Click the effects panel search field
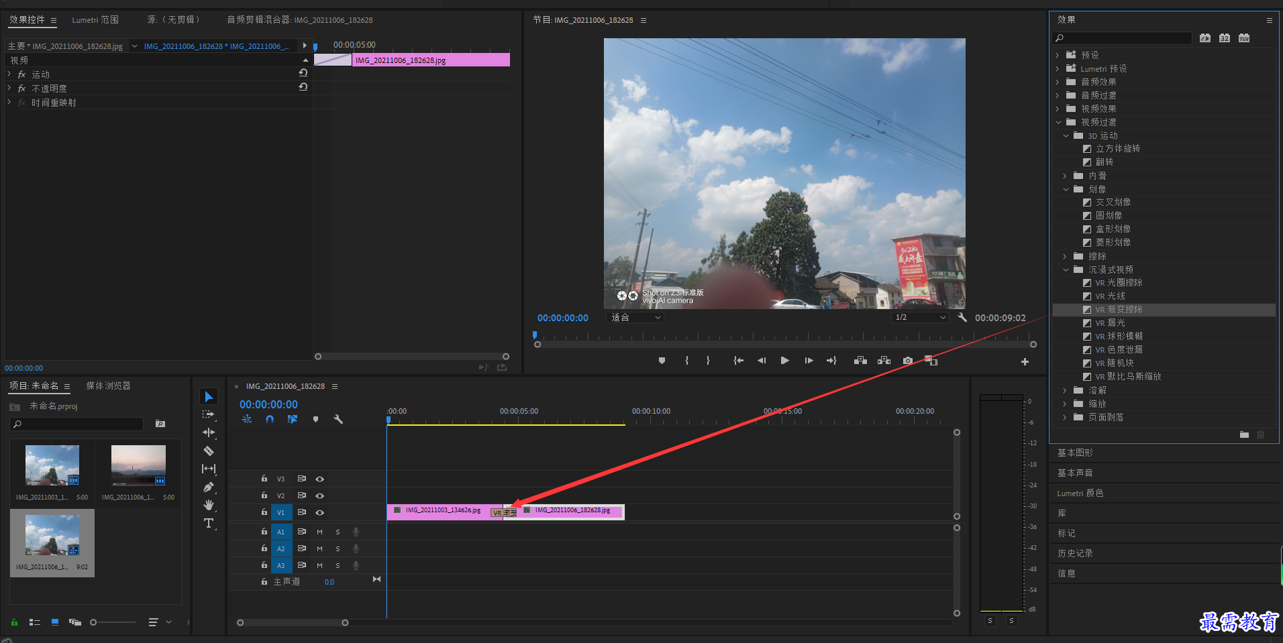The image size is (1283, 643). point(1122,38)
